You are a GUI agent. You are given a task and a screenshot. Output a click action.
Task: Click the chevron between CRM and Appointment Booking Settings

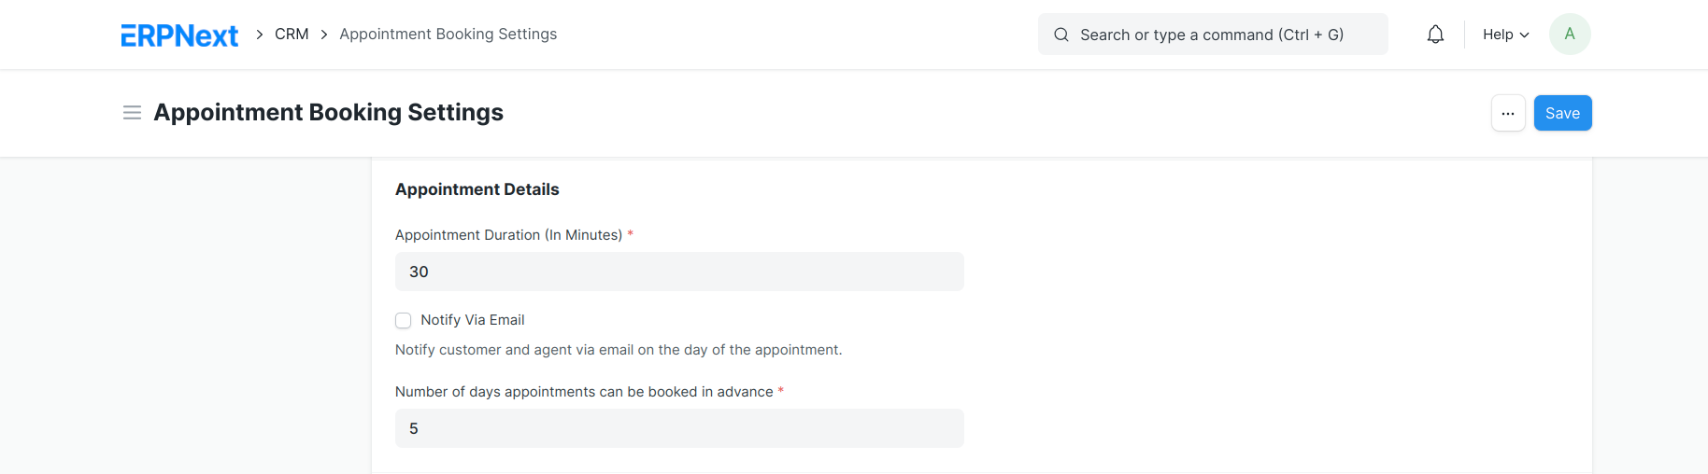324,35
